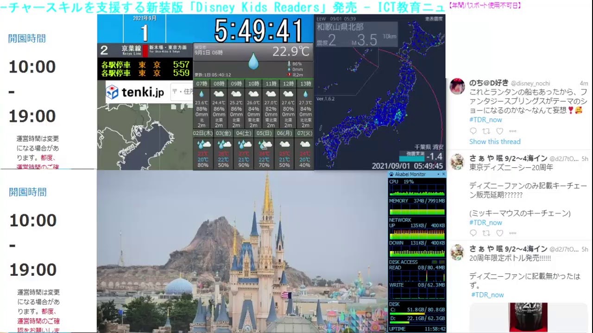Click the 5:49:41 clock display
The height and width of the screenshot is (333, 593).
(259, 31)
